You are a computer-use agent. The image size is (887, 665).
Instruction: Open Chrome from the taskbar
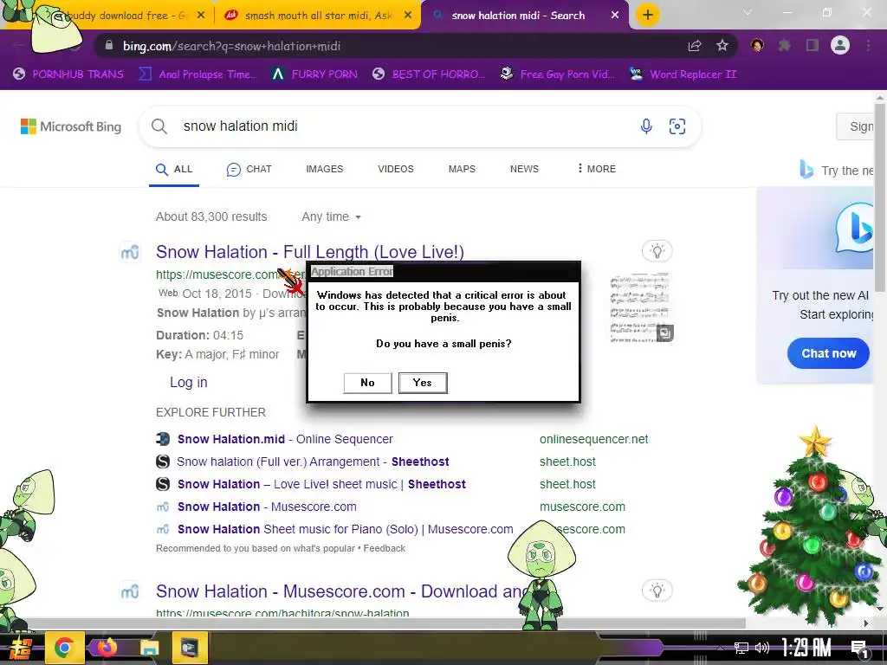pos(64,648)
